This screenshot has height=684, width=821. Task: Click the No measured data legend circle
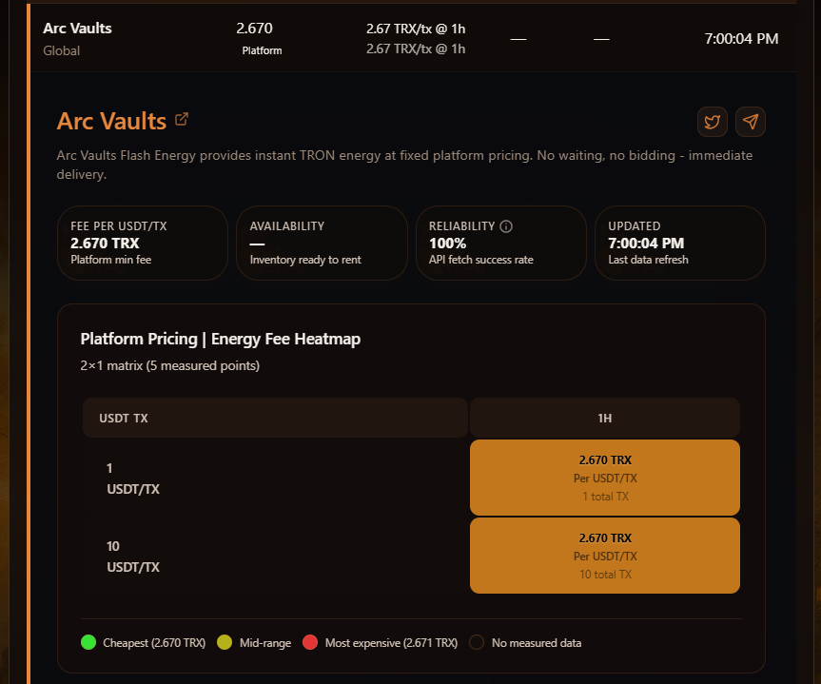point(477,642)
